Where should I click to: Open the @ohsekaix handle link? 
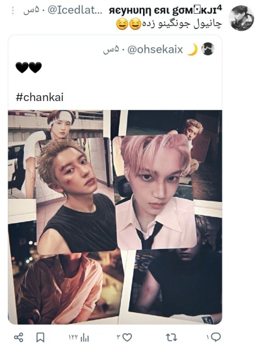pyautogui.click(x=155, y=50)
